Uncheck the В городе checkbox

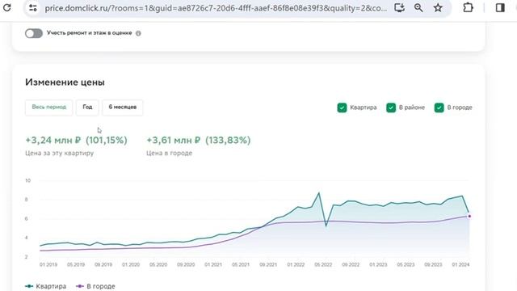coord(439,108)
